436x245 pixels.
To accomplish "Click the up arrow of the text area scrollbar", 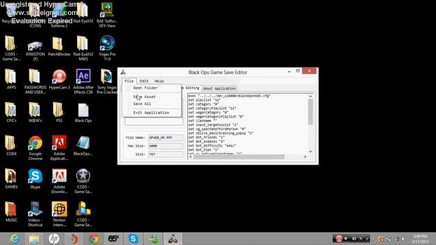I will (x=311, y=97).
